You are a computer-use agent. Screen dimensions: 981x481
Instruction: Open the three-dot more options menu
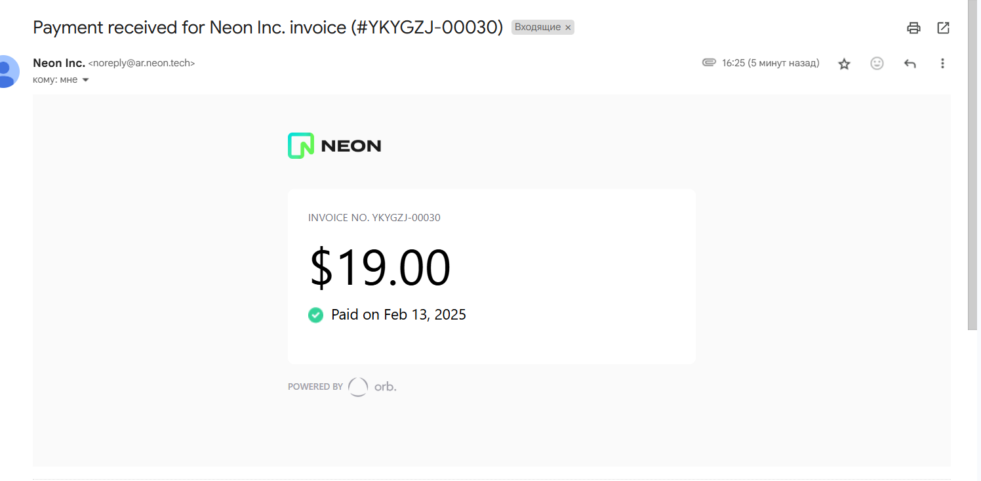(x=942, y=64)
